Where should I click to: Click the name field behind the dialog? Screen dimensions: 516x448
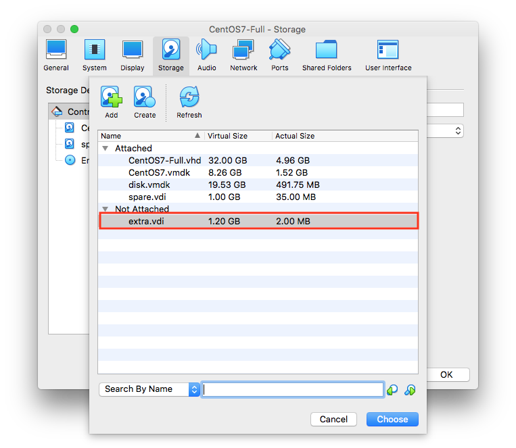tap(445, 109)
